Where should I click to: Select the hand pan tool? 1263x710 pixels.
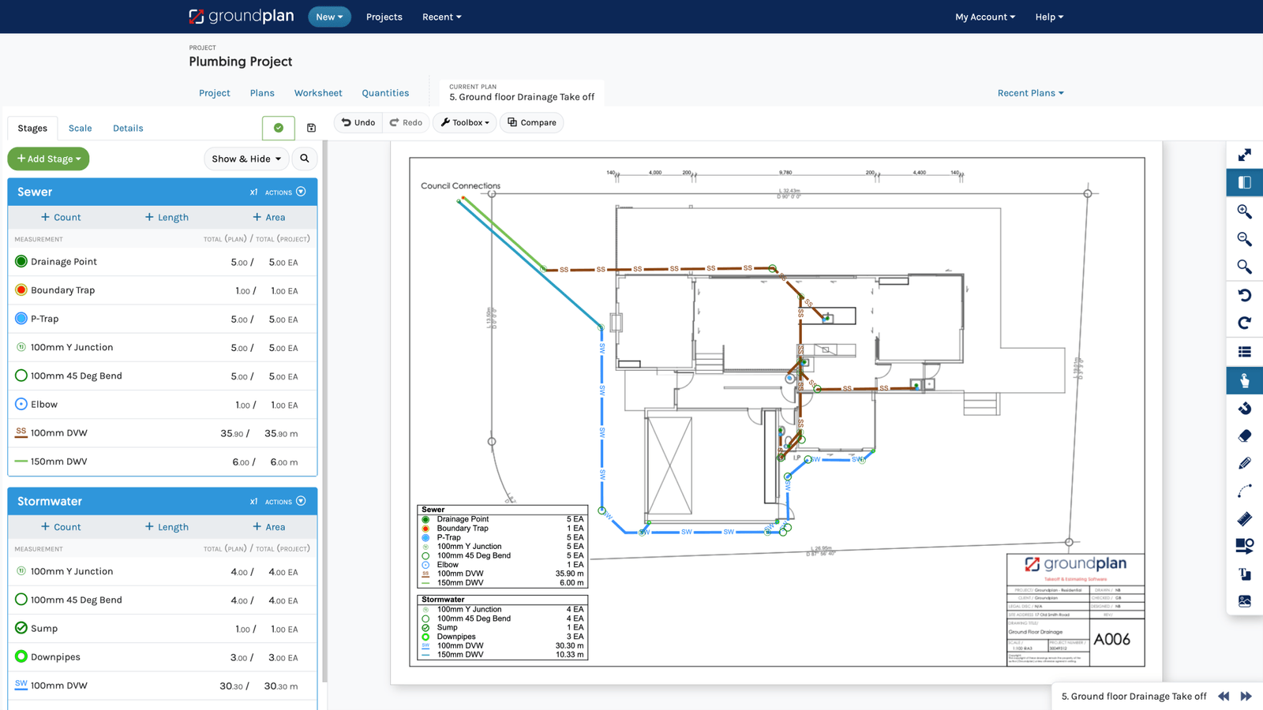[x=1244, y=379]
